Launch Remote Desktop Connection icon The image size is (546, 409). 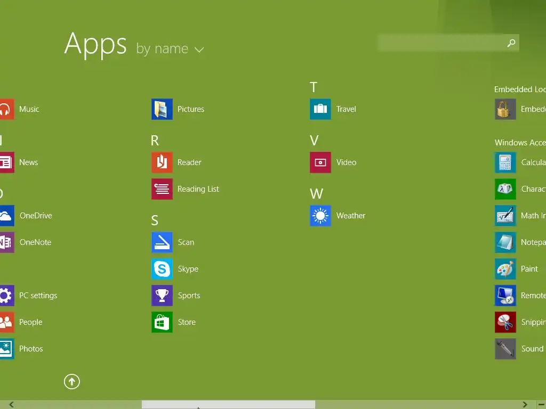[x=505, y=296]
